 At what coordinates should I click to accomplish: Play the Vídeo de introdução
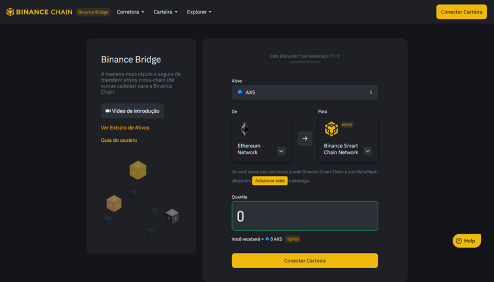[x=133, y=111]
